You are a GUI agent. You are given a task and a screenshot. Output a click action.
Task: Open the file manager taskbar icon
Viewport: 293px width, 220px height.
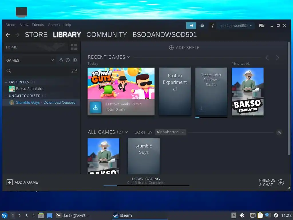41,215
